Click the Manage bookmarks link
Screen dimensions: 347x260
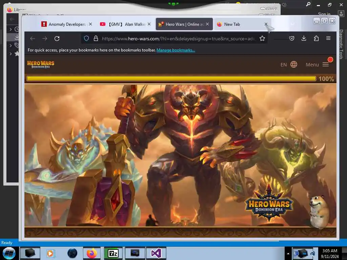pyautogui.click(x=176, y=50)
